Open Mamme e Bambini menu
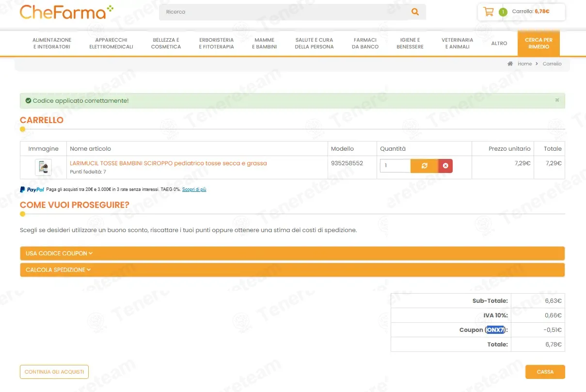This screenshot has height=392, width=586. [264, 44]
